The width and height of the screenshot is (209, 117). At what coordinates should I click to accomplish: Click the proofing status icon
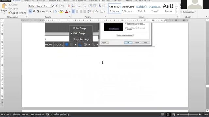click(48, 114)
